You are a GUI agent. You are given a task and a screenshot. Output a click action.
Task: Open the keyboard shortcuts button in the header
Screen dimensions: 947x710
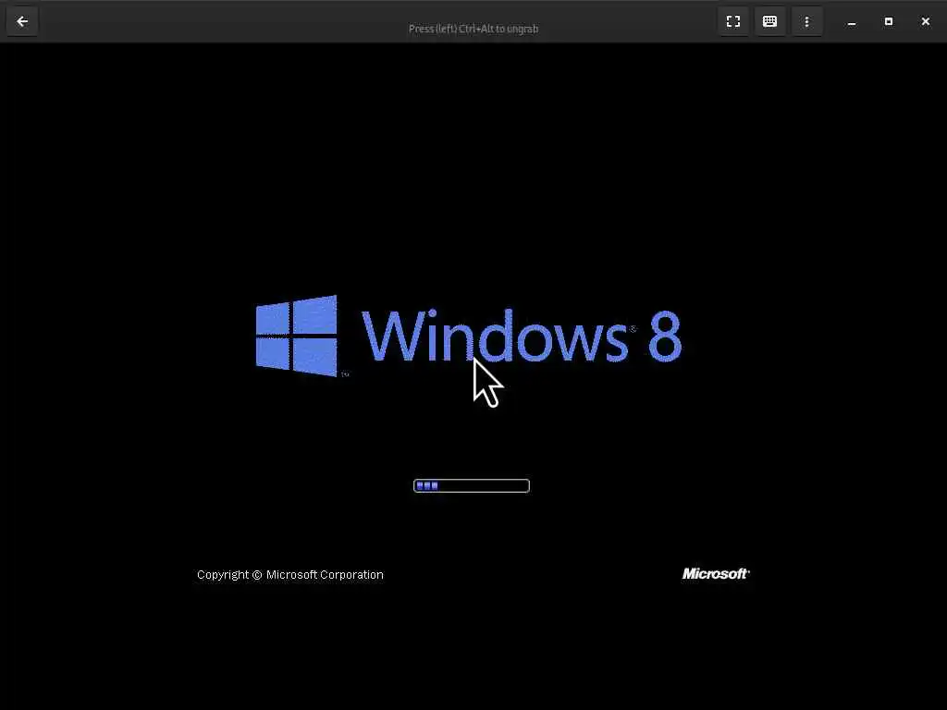(770, 22)
